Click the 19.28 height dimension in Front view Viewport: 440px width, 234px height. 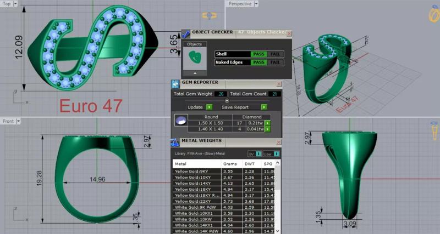pyautogui.click(x=39, y=178)
